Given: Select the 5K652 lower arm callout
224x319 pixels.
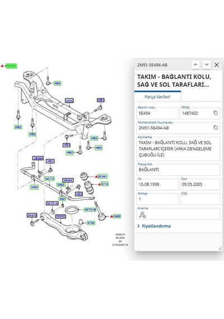Looking at the screenshot, I should tap(60, 216).
